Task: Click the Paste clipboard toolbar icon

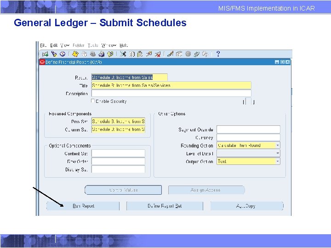Action: tap(140, 54)
